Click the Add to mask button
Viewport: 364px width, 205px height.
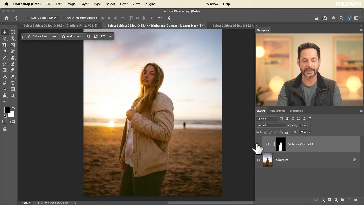pyautogui.click(x=72, y=36)
